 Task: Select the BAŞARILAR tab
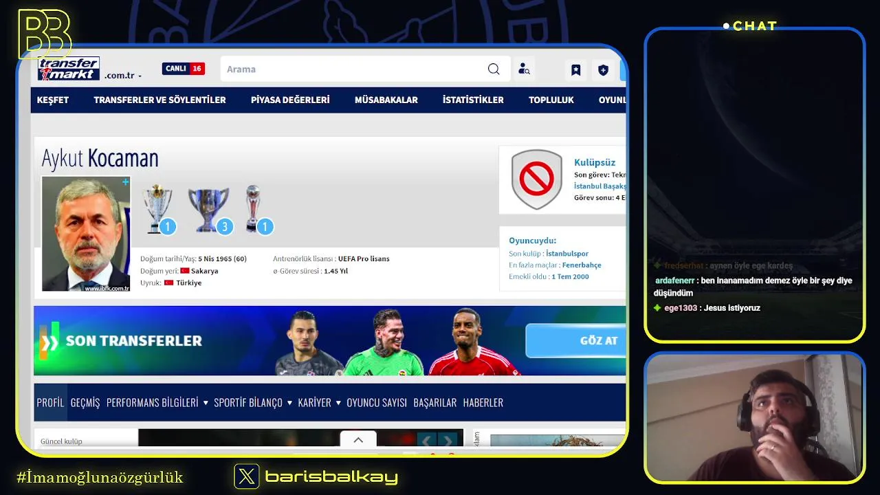coord(435,403)
